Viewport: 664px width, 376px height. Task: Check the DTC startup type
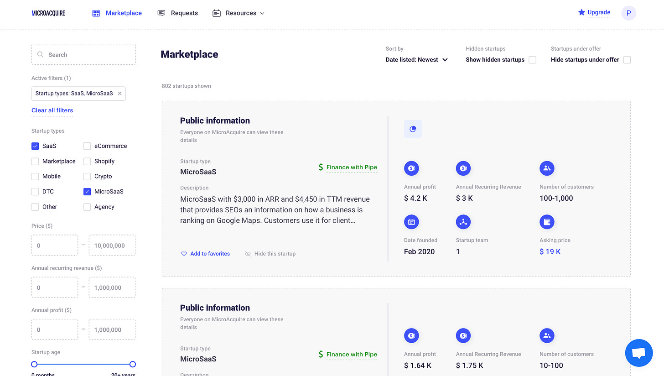(x=35, y=192)
